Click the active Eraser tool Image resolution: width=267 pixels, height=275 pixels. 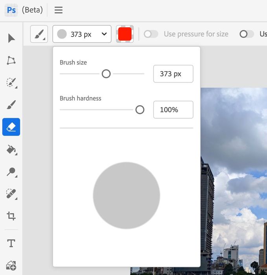pos(11,127)
